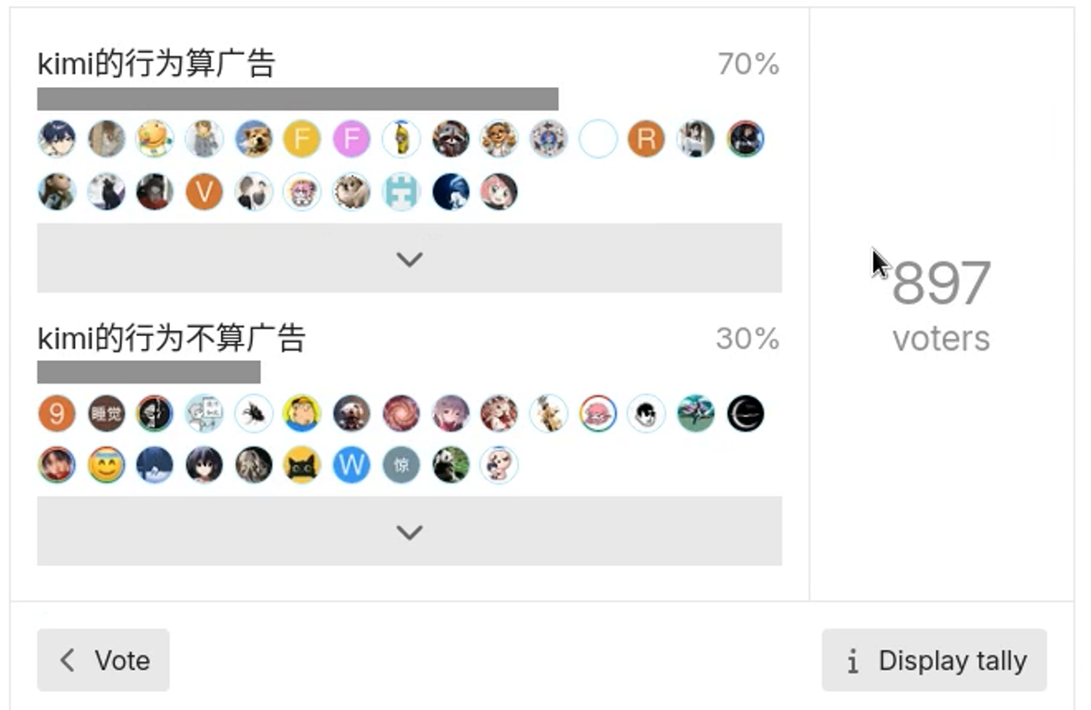Click the blue 'W' voter avatar
1091x710 pixels.
point(352,465)
